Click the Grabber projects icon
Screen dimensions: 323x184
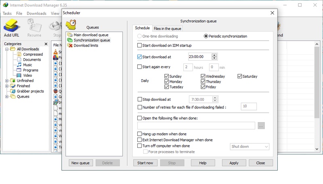[x=13, y=91]
